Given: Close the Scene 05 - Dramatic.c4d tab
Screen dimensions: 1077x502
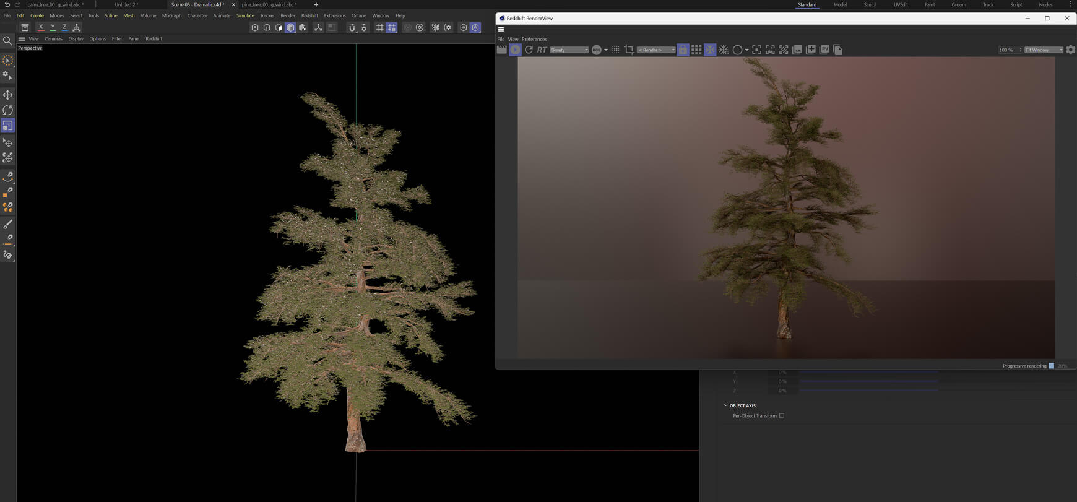Looking at the screenshot, I should [233, 4].
